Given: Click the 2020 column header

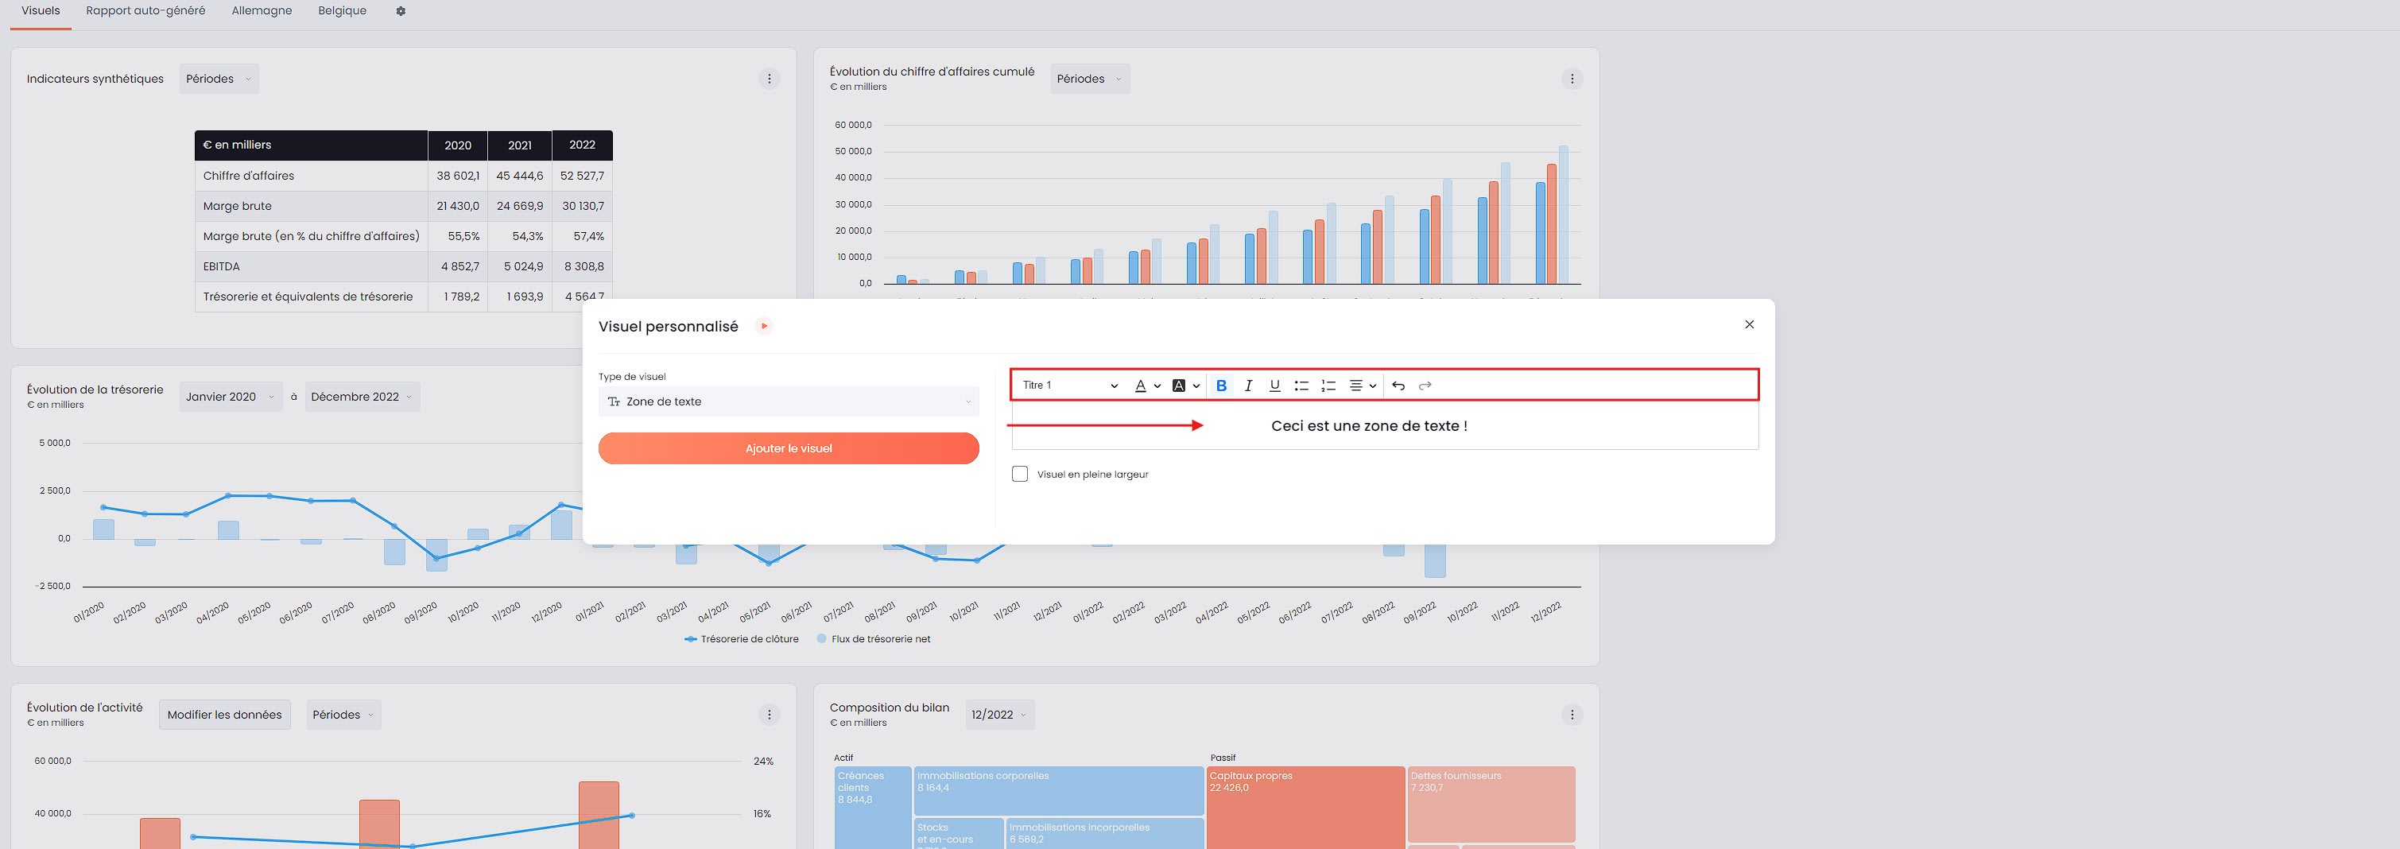Looking at the screenshot, I should 457,145.
